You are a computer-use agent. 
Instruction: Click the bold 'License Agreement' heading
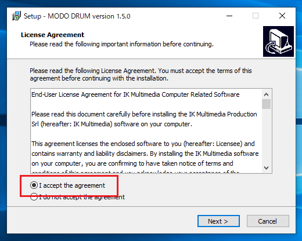[52, 35]
